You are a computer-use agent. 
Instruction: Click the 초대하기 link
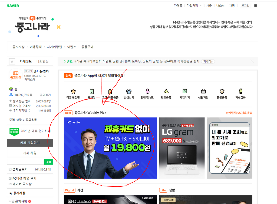point(45,95)
